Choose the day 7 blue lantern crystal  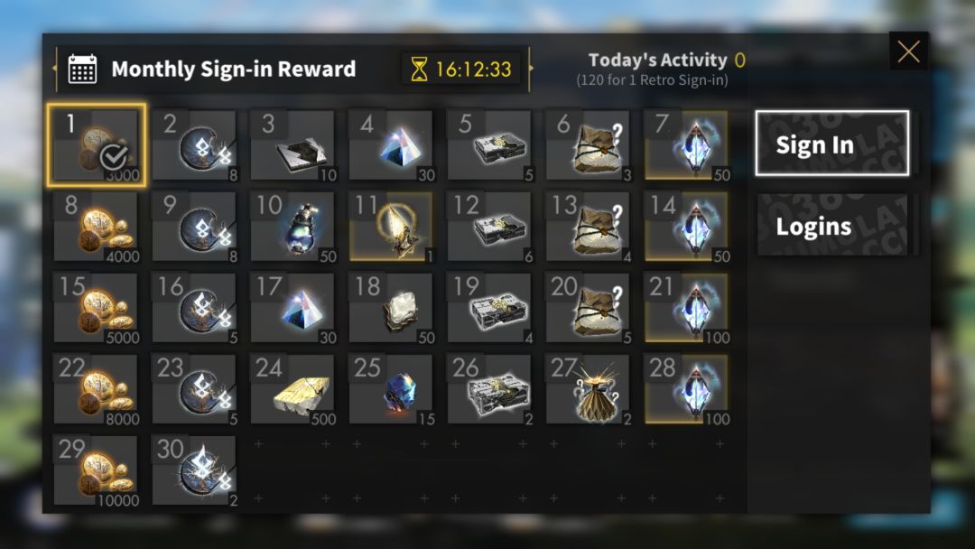coord(686,145)
